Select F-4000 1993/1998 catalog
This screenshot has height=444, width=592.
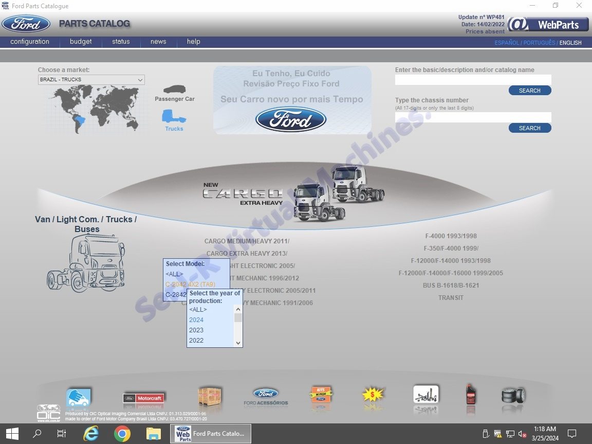[x=451, y=236]
